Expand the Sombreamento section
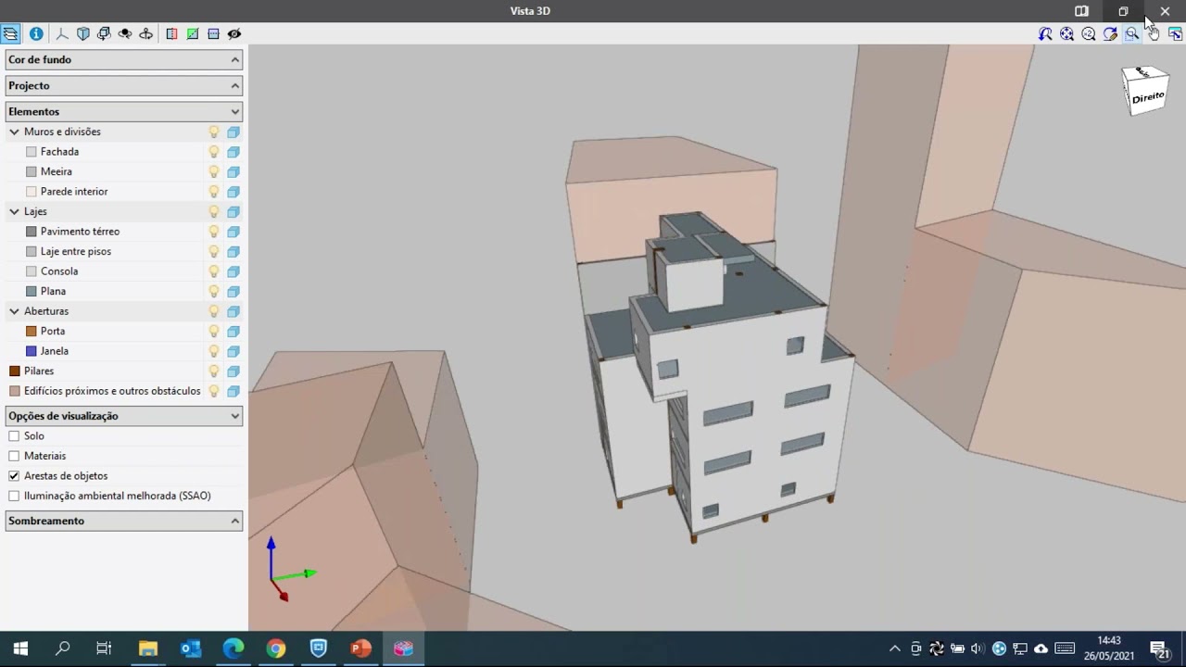The image size is (1186, 667). [x=124, y=521]
